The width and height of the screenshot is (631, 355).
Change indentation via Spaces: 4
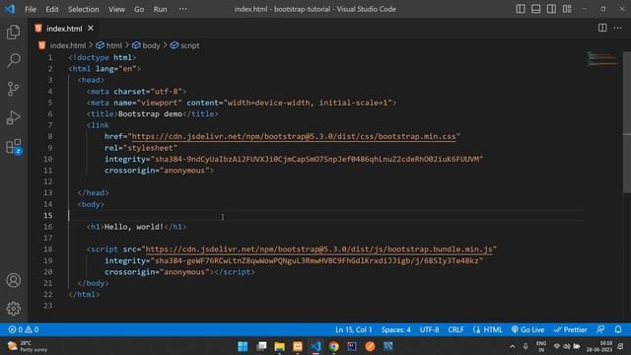coord(396,329)
